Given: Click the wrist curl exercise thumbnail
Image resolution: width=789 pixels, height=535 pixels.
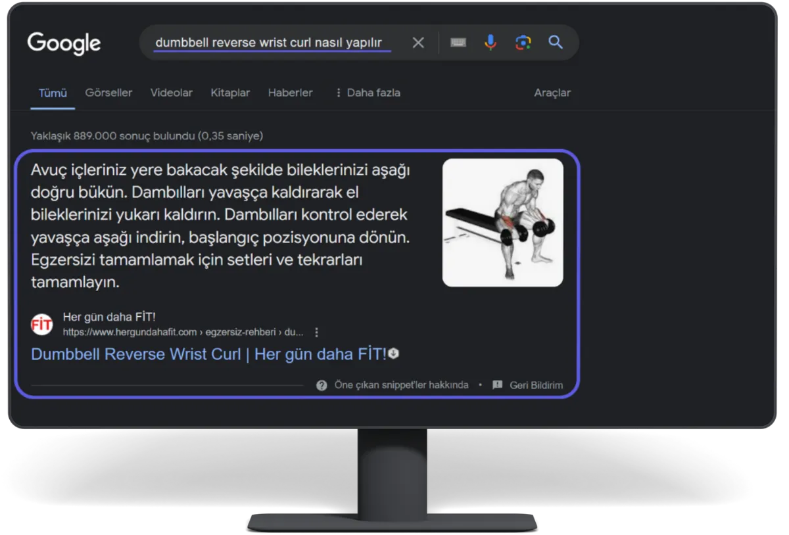Looking at the screenshot, I should click(502, 223).
